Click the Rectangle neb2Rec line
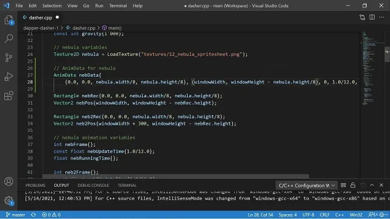Image resolution: width=390 pixels, height=219 pixels. tap(139, 116)
